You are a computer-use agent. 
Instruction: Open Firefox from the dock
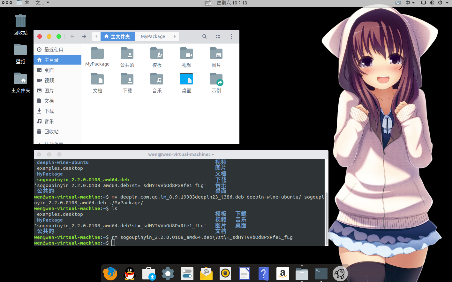click(110, 274)
